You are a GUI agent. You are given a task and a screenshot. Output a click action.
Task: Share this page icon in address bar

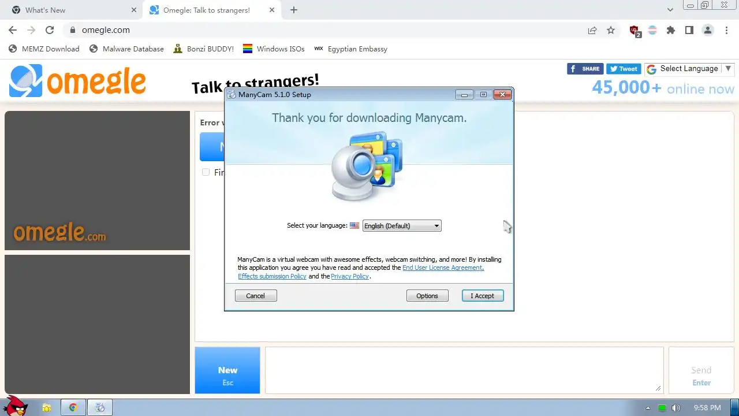pos(592,30)
